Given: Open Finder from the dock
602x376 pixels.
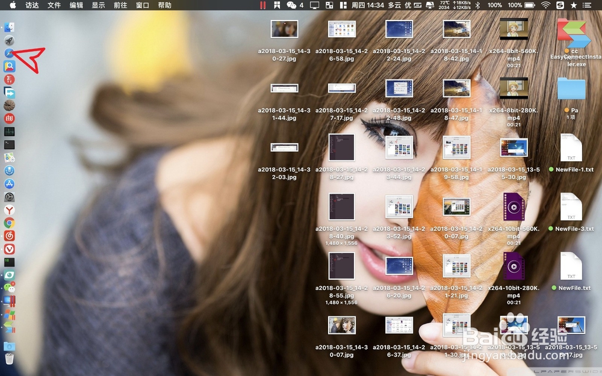Looking at the screenshot, I should (x=9, y=27).
